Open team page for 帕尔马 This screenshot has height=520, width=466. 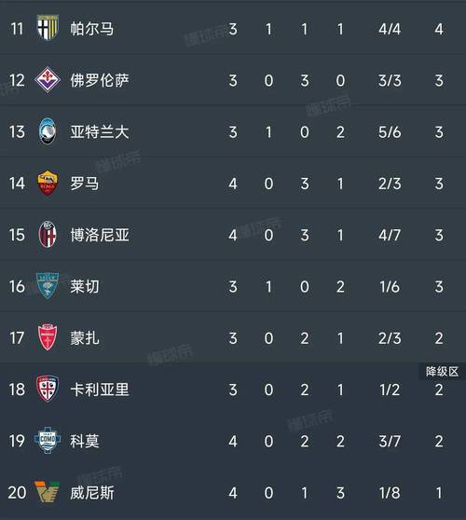click(92, 29)
